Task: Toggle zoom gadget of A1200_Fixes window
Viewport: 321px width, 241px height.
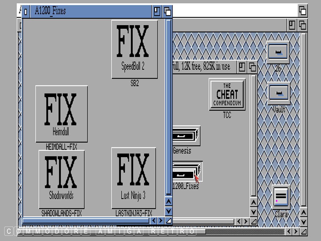Action: click(x=157, y=12)
